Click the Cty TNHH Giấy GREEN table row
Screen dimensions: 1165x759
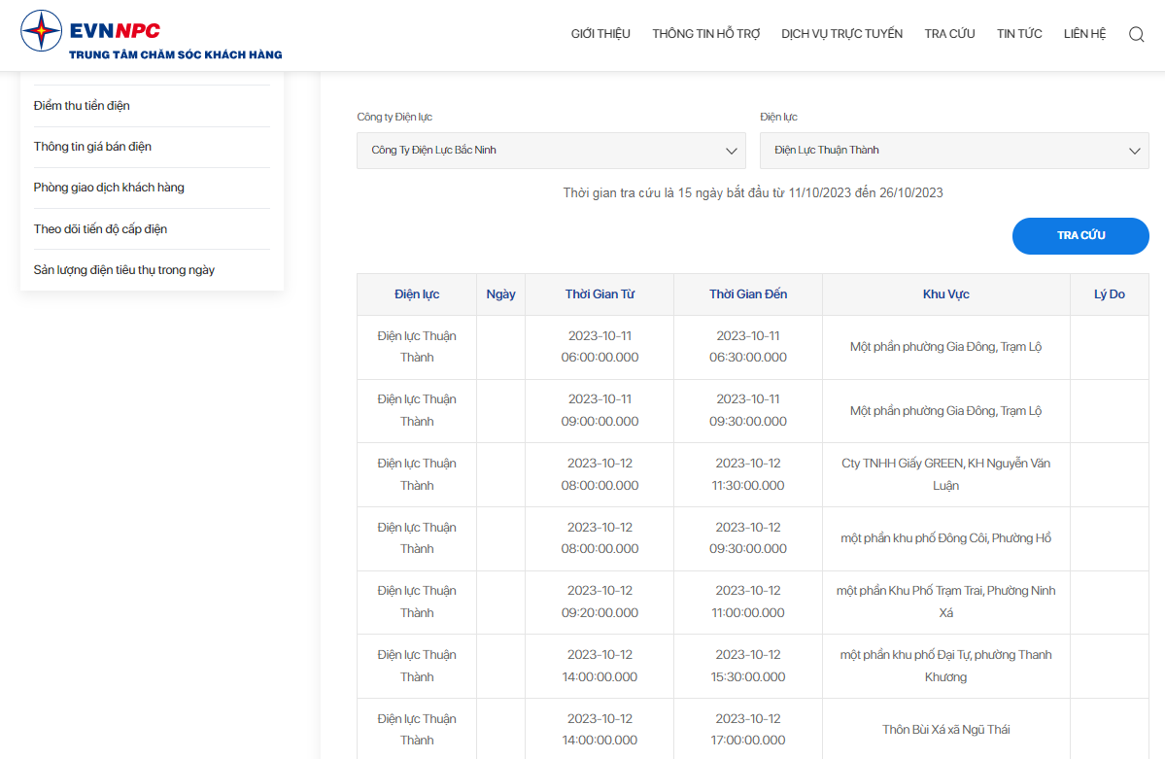tap(753, 474)
